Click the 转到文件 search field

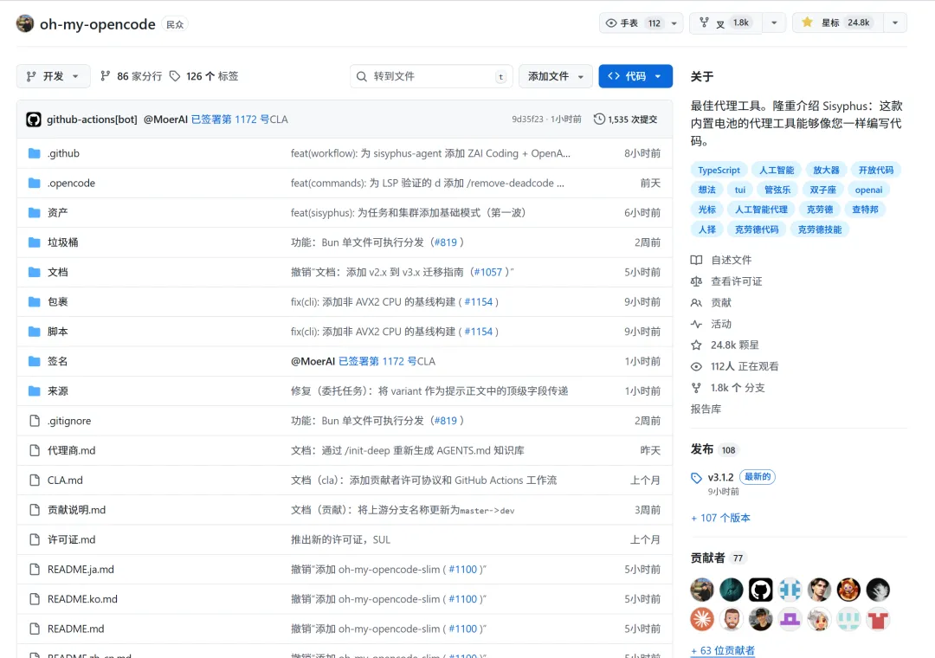tap(432, 76)
